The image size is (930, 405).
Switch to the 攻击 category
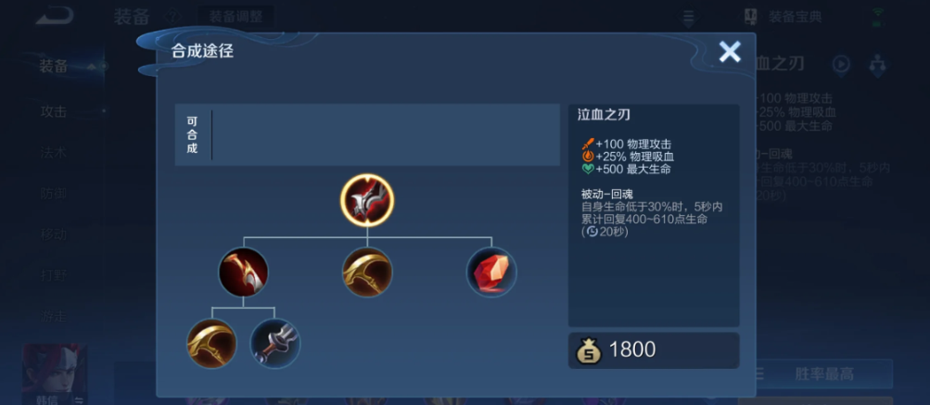(54, 111)
